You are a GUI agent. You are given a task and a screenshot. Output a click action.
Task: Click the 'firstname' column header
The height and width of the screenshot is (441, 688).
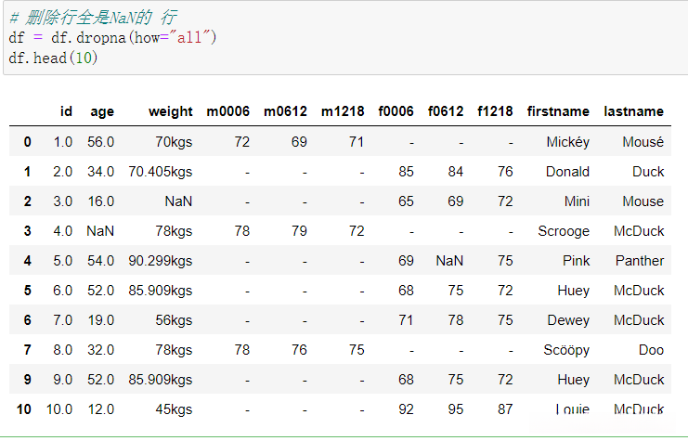click(x=558, y=111)
